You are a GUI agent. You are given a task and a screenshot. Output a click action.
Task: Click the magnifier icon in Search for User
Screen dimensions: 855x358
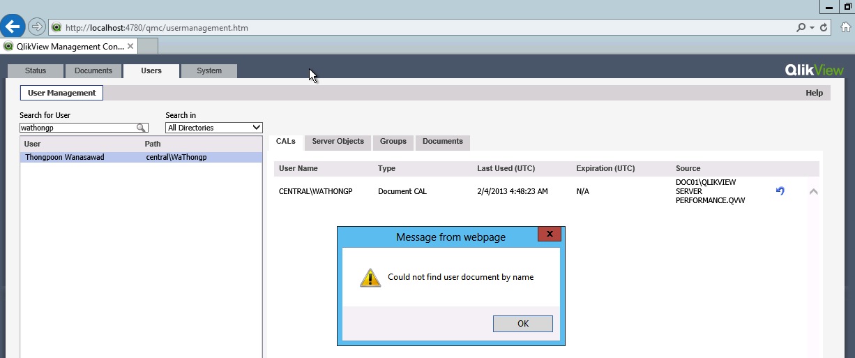[x=141, y=128]
